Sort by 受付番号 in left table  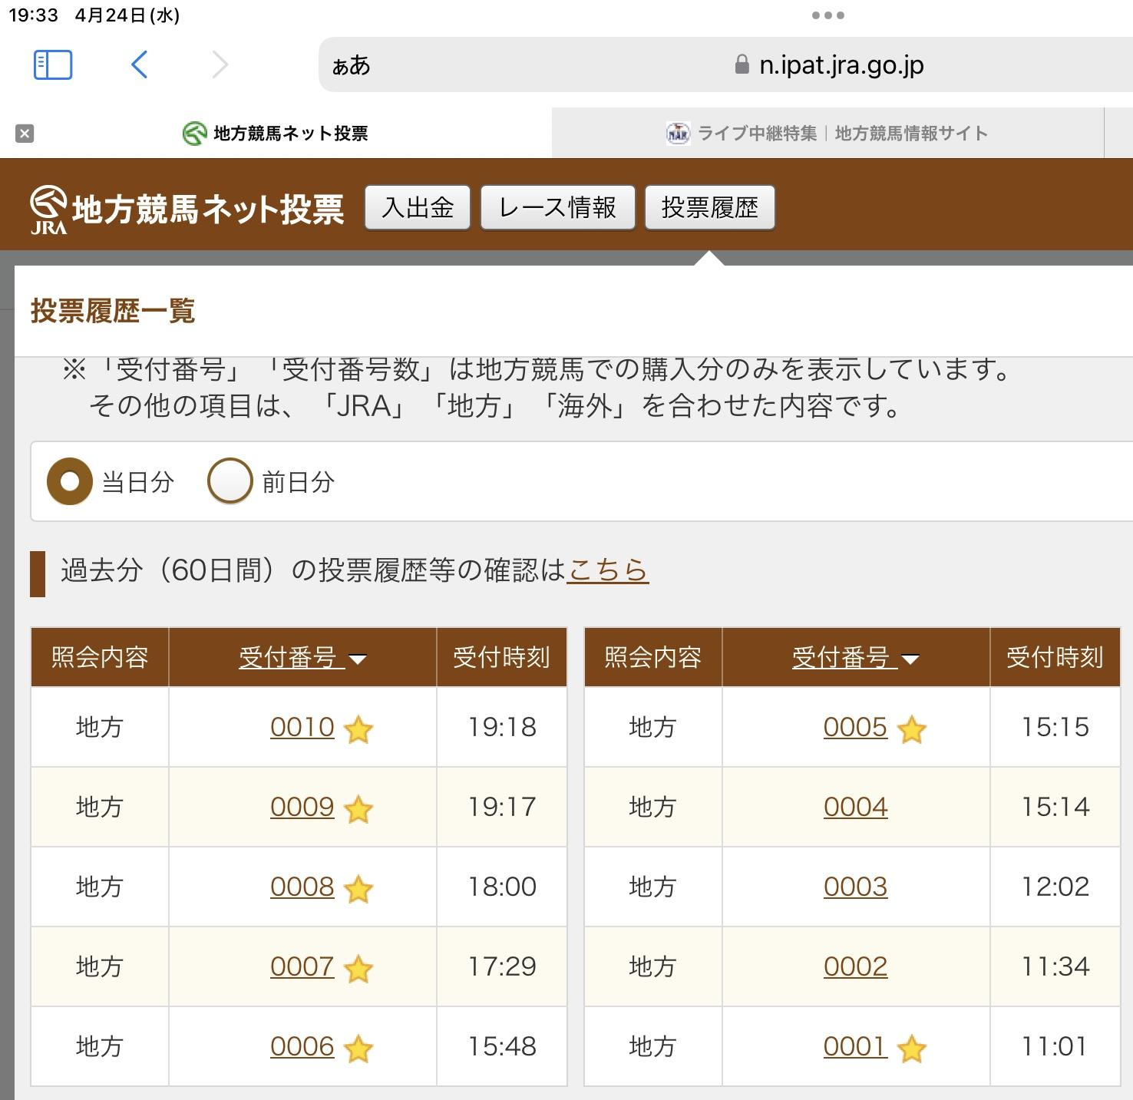[x=302, y=658]
